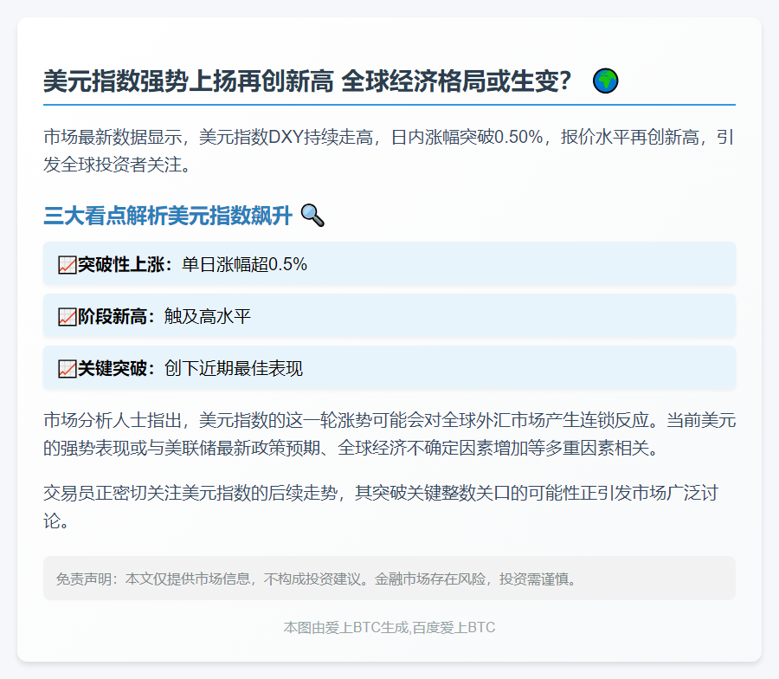Click the subheading 三大看点解析美元指数飙升
Screen dimensions: 779x679
point(168,216)
